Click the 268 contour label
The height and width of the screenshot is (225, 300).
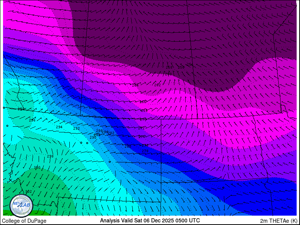144,111
